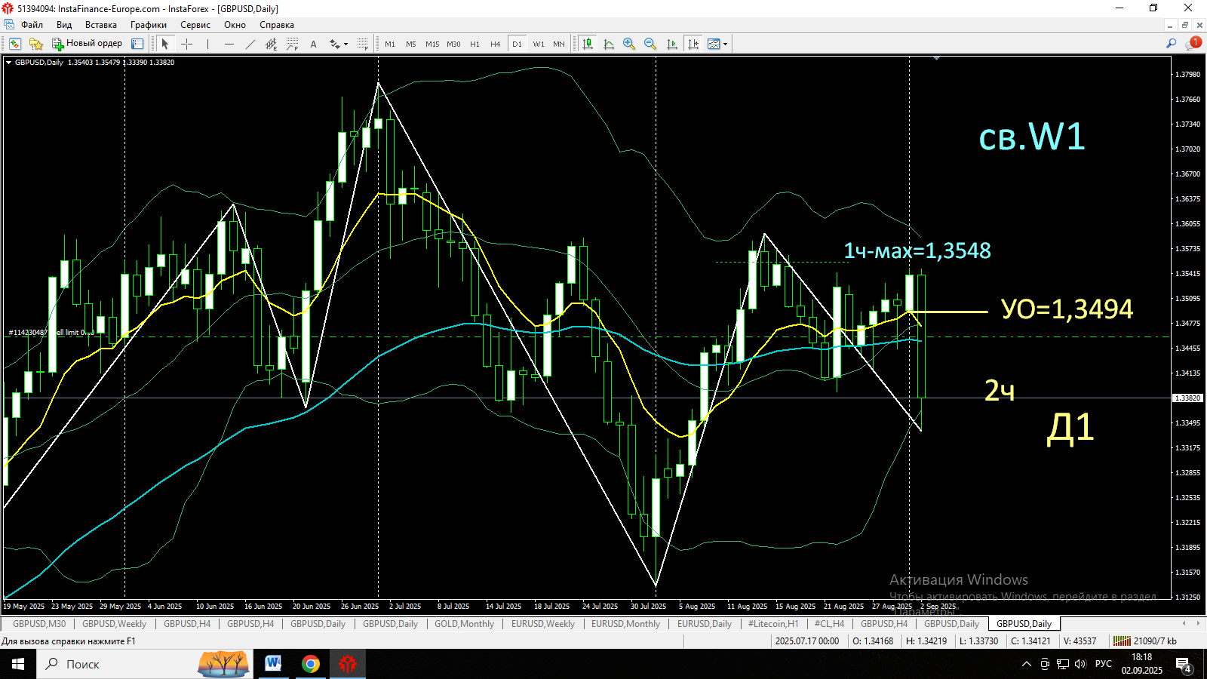Select the horizontal line tool
1207x679 pixels.
[229, 44]
